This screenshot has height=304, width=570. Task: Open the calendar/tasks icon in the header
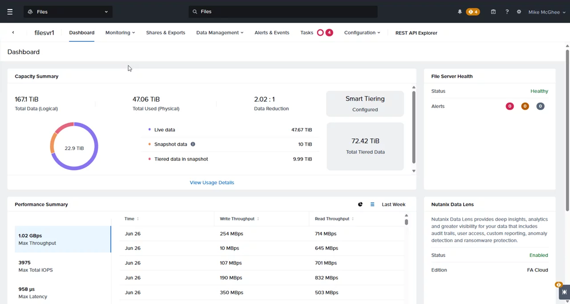(x=493, y=12)
